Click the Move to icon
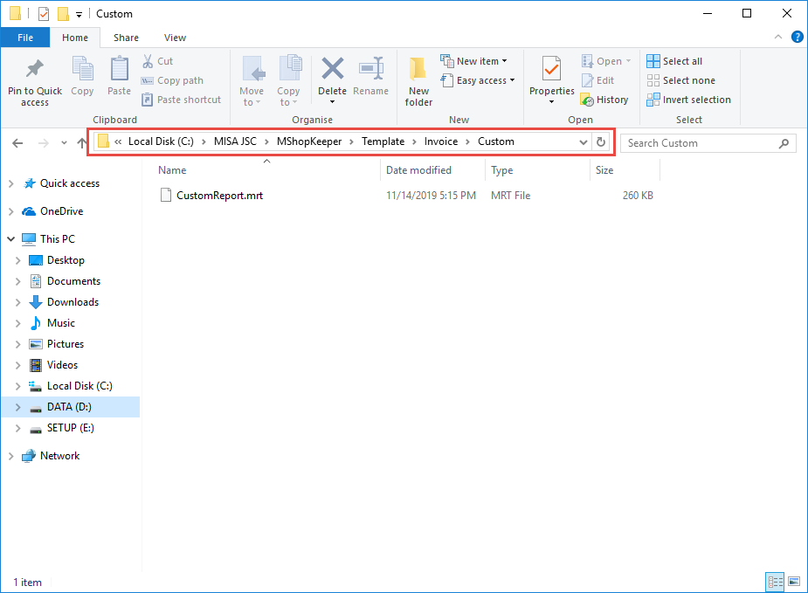The width and height of the screenshot is (808, 593). 253,69
